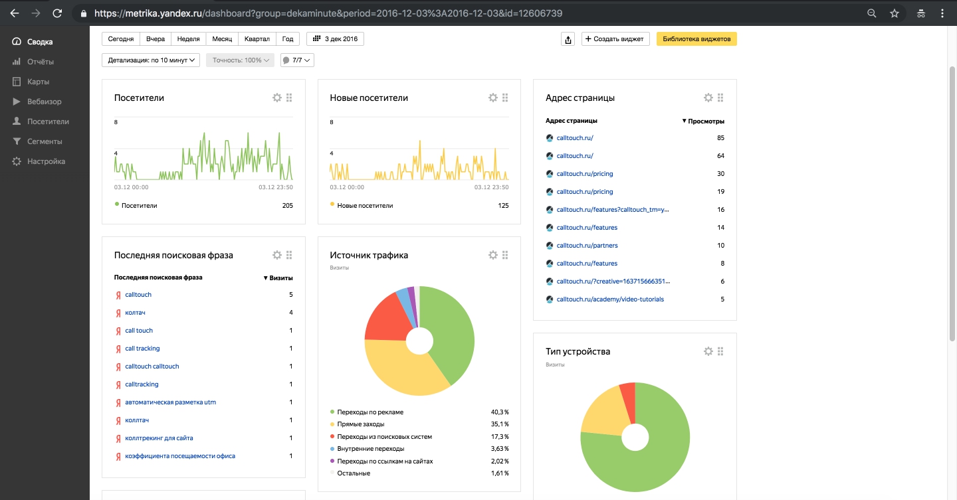The width and height of the screenshot is (957, 500).
Task: Select the Неделя period
Action: click(x=189, y=39)
